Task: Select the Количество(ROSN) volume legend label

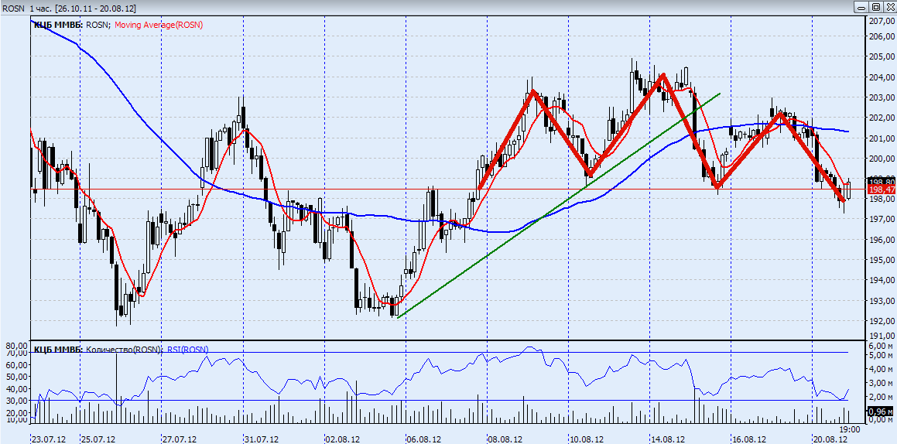Action: [x=125, y=349]
